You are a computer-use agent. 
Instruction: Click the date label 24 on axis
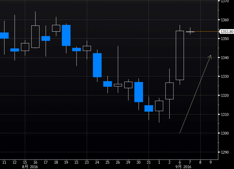(x=97, y=162)
